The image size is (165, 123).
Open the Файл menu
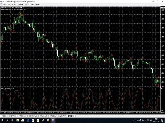(x=4, y=5)
